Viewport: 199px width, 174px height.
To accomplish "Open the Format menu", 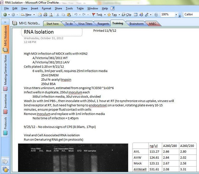I will 46,8.
